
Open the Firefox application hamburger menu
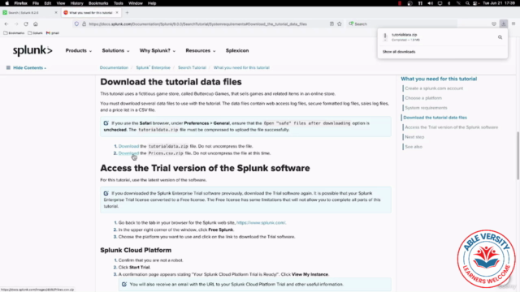coord(513,24)
